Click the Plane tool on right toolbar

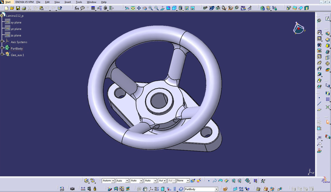click(x=319, y=110)
